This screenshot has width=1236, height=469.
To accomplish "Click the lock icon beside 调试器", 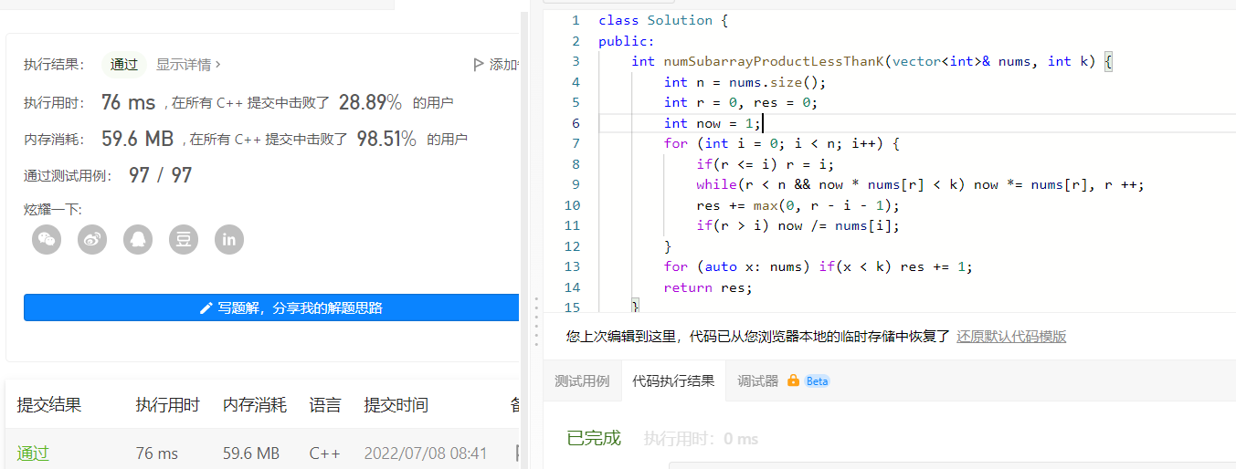I will (793, 380).
